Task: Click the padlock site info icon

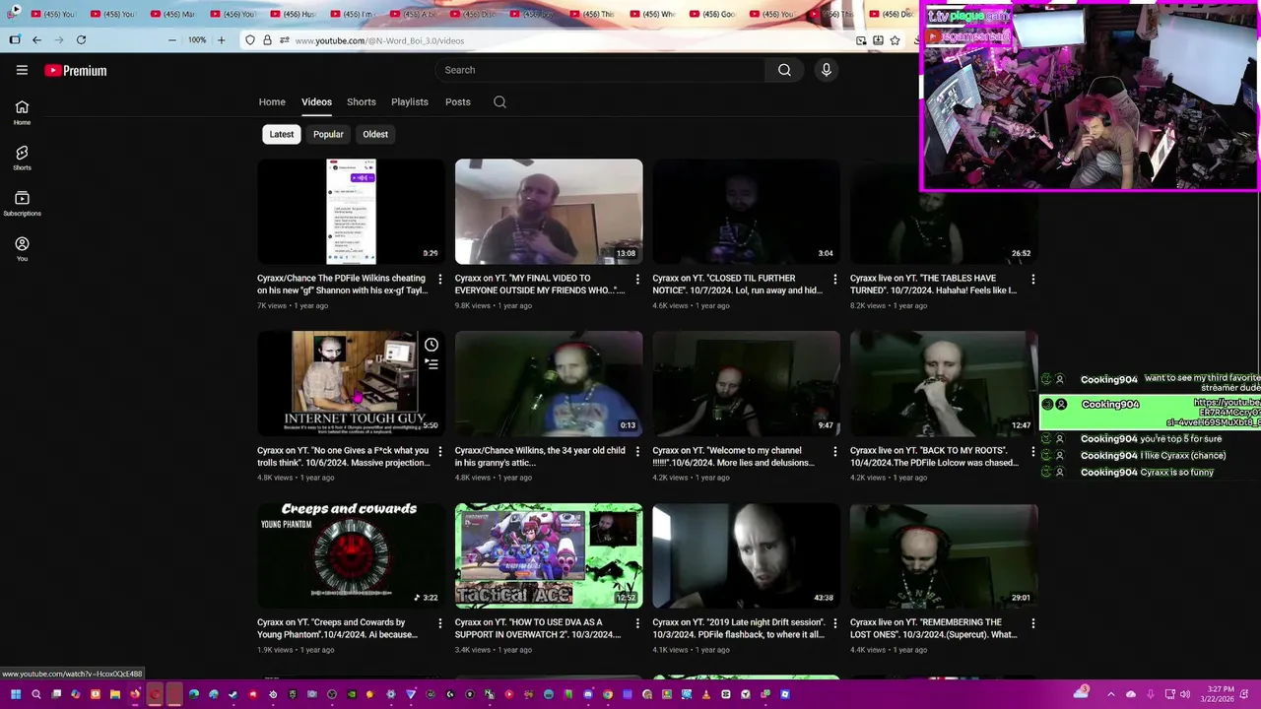Action: pos(267,40)
